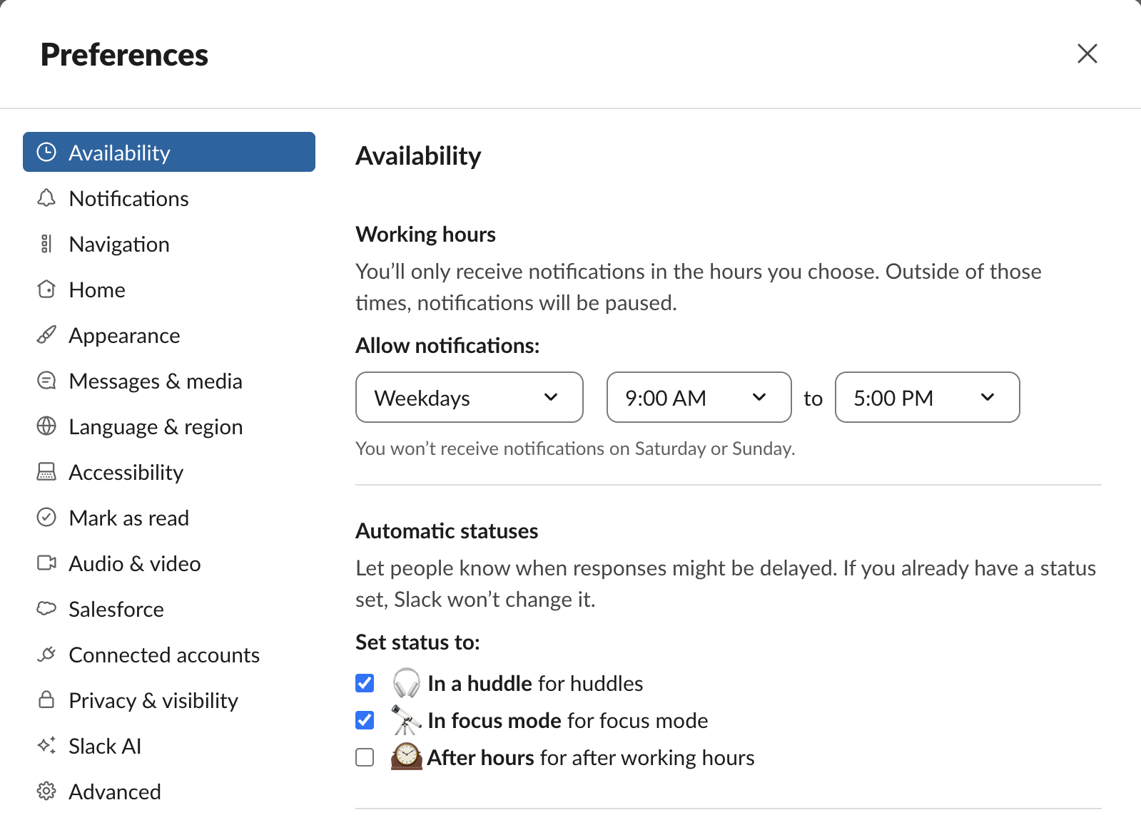The height and width of the screenshot is (815, 1141).
Task: Uncheck In focus mode status checkbox
Action: coord(365,720)
